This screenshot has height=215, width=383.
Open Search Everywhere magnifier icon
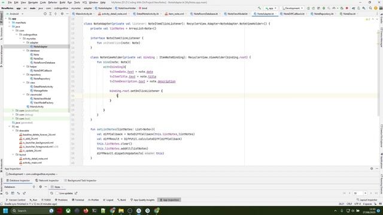tap(370, 8)
